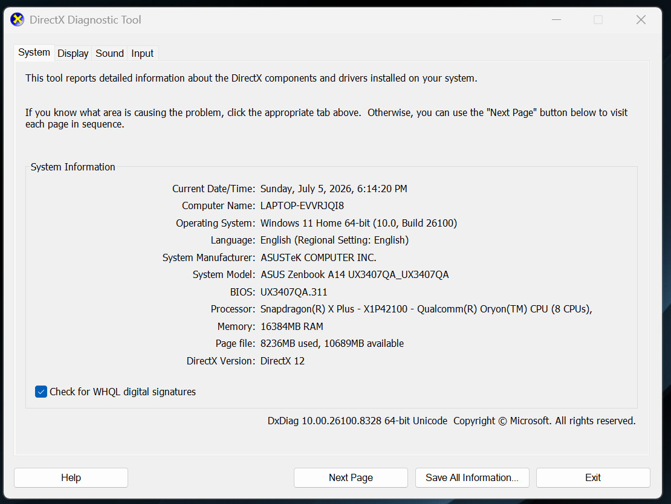671x504 pixels.
Task: Click the DirectX Diagnostic Tool title icon
Action: pos(17,20)
